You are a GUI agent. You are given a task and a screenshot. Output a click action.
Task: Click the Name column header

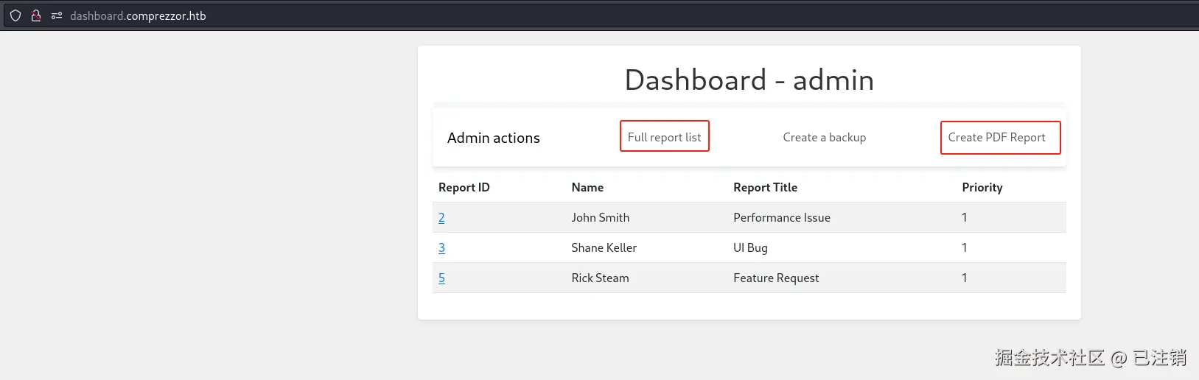point(587,187)
